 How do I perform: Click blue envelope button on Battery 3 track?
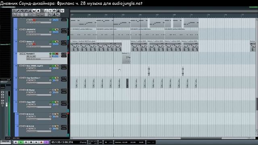[54, 44]
